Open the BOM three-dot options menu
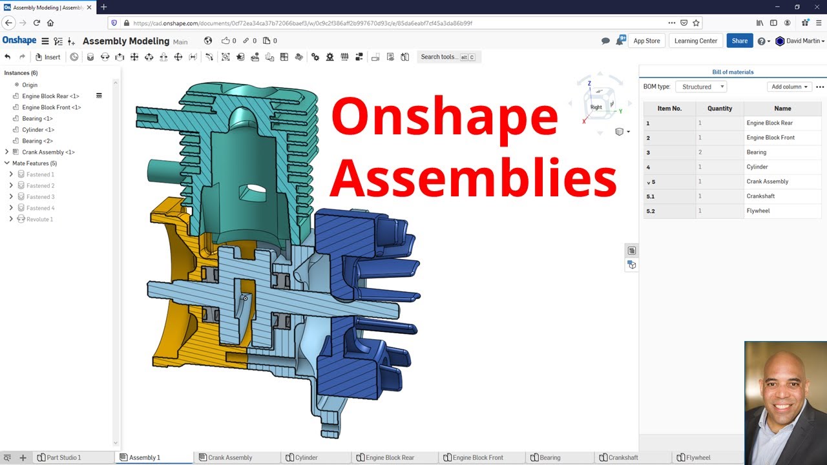Screen dimensions: 827x465 click(x=820, y=87)
